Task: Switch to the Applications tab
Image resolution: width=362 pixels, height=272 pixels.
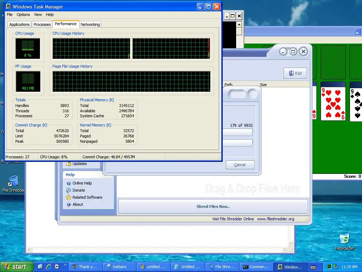Action: click(19, 24)
